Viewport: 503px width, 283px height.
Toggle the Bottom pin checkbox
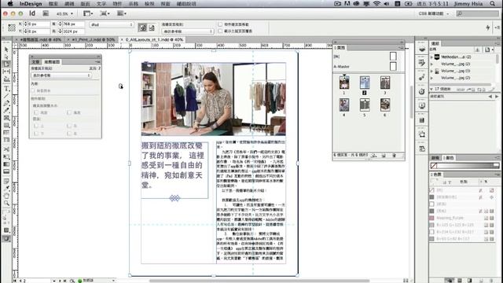(36, 133)
